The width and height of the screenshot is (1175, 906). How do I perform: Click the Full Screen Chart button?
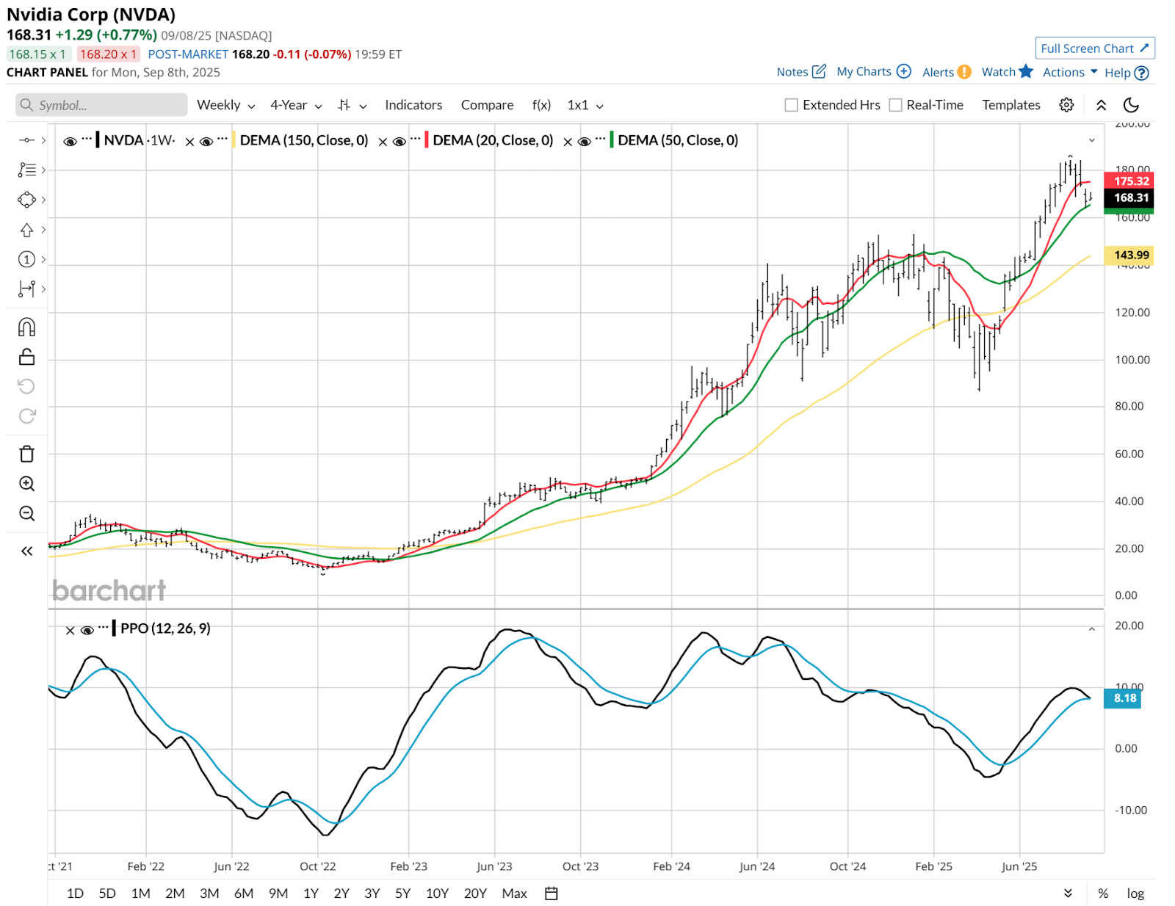[x=1095, y=48]
